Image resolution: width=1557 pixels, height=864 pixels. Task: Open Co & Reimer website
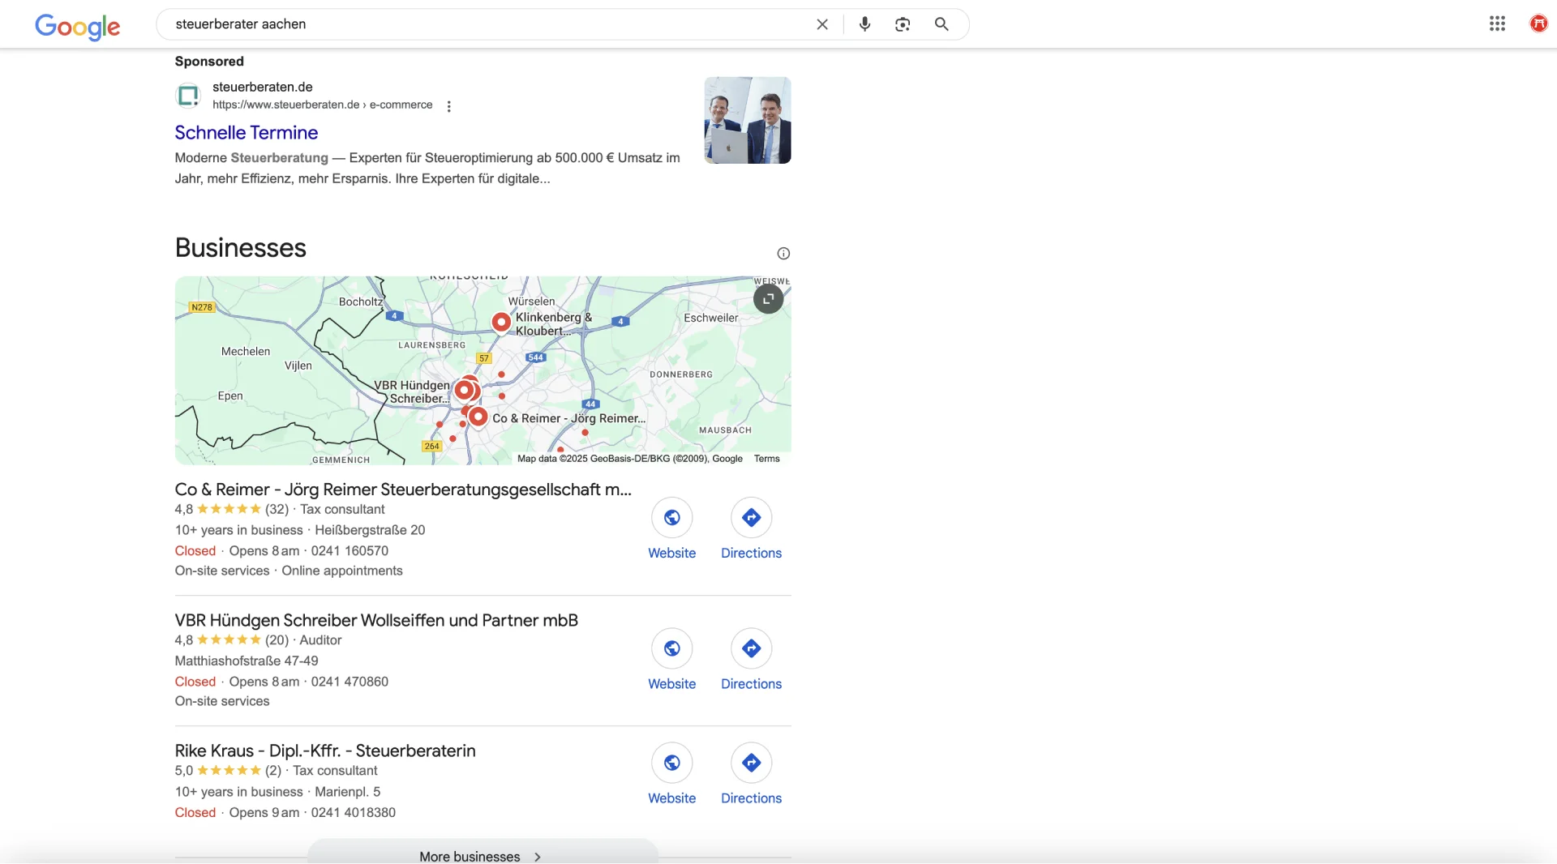tap(671, 518)
